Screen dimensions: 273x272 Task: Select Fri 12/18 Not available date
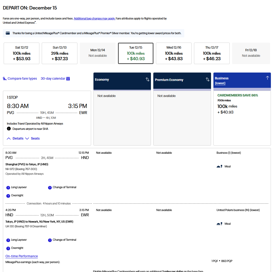[251, 53]
